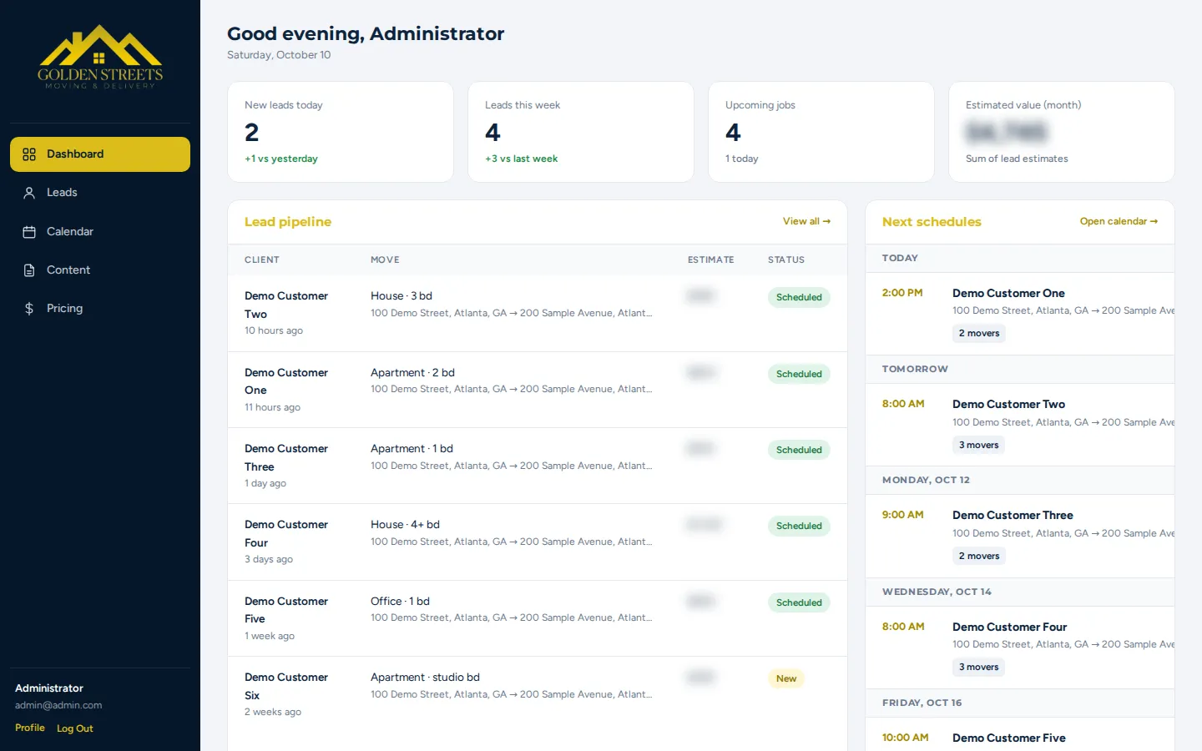Click admin@admin.com email text

pyautogui.click(x=58, y=705)
